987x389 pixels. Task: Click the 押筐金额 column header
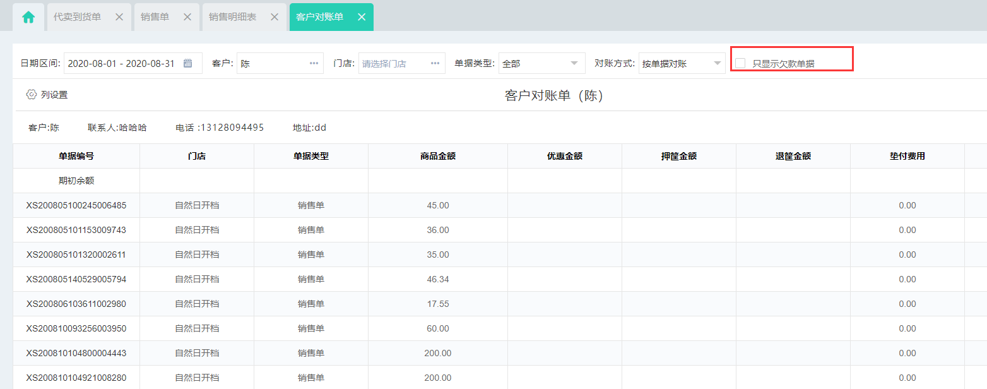click(679, 156)
